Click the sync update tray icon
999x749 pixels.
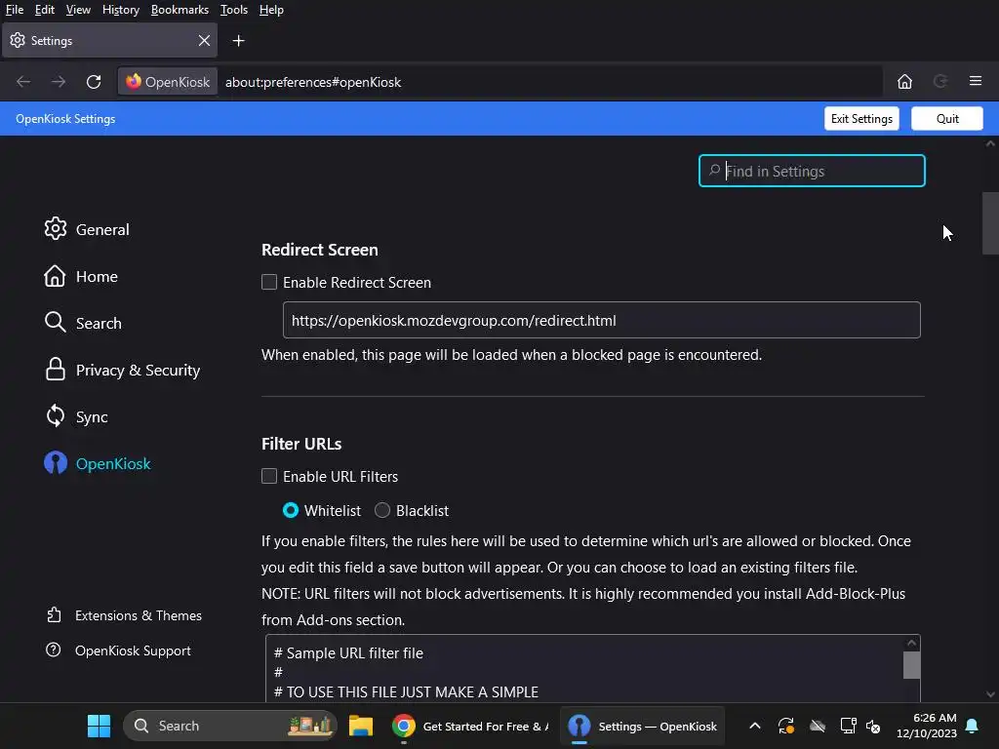pos(785,726)
